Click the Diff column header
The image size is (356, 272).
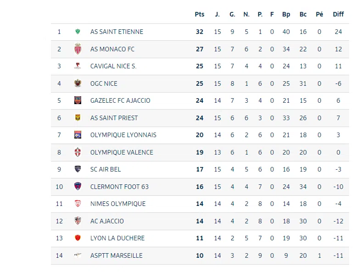[x=338, y=14]
